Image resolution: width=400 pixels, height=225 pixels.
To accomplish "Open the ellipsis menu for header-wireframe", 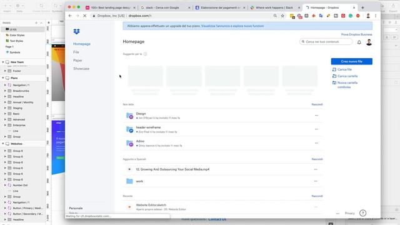I will (316, 129).
